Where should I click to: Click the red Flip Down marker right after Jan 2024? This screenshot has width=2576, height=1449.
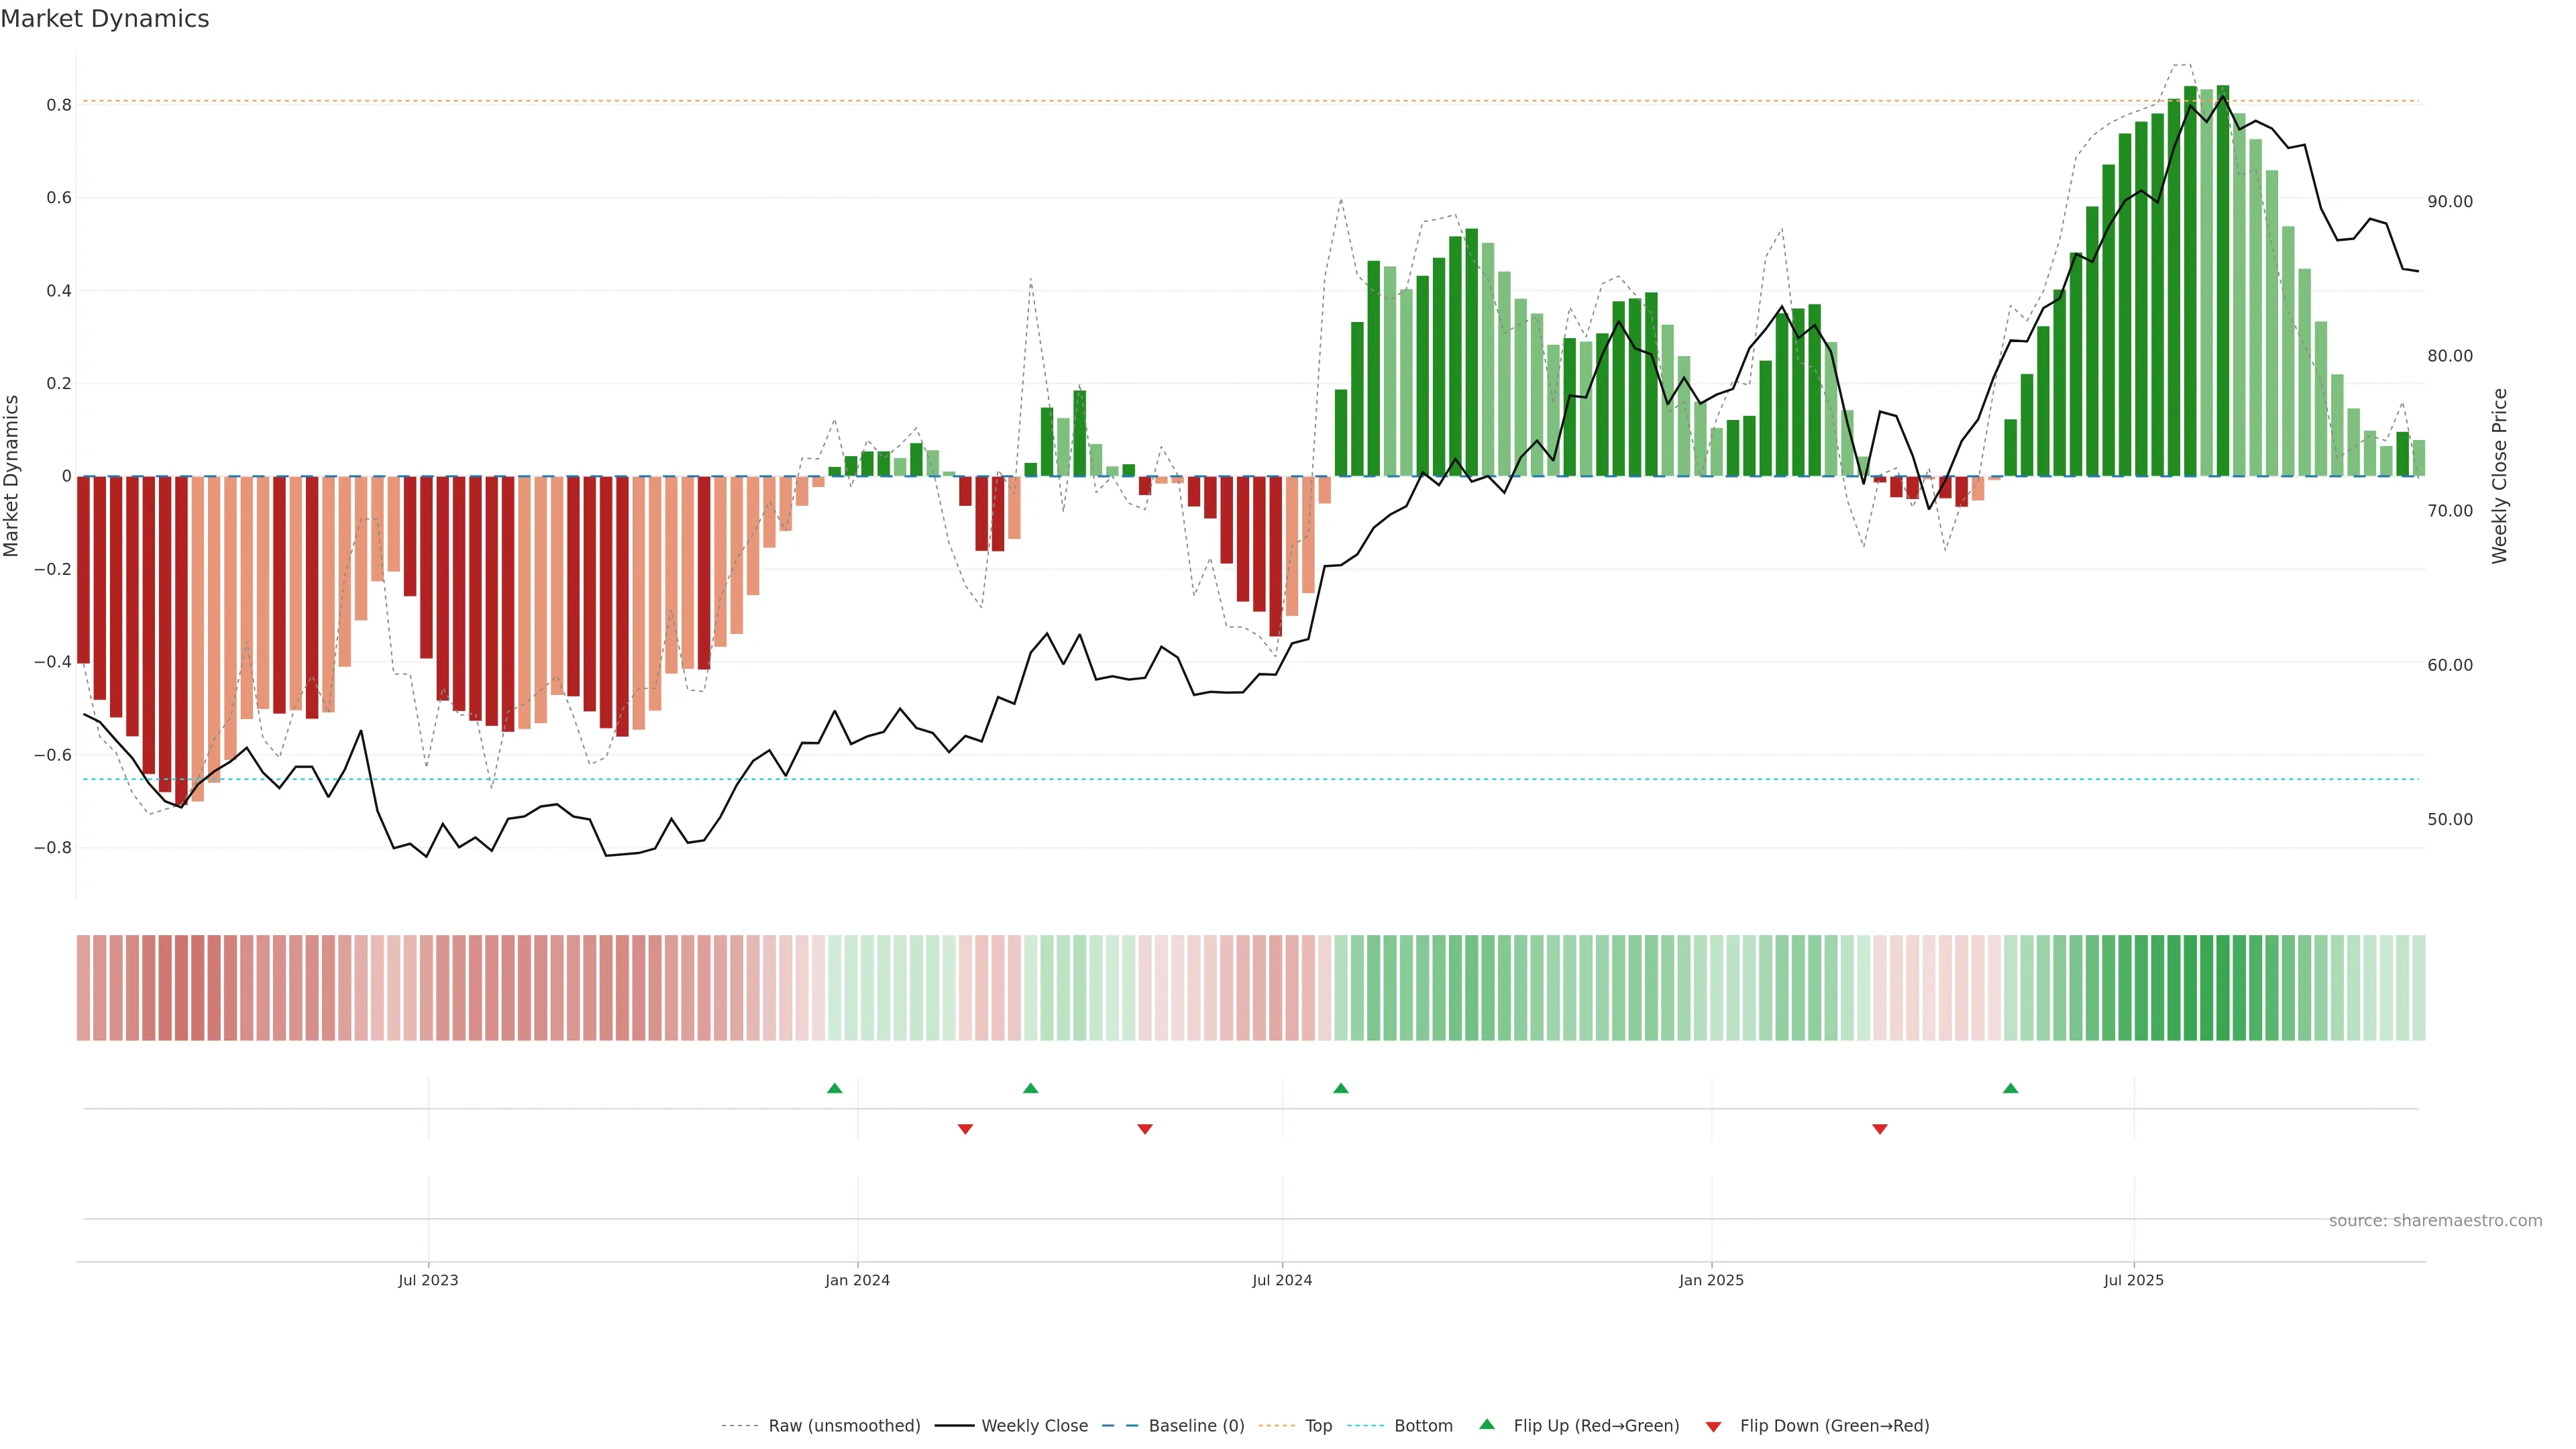[x=965, y=1129]
